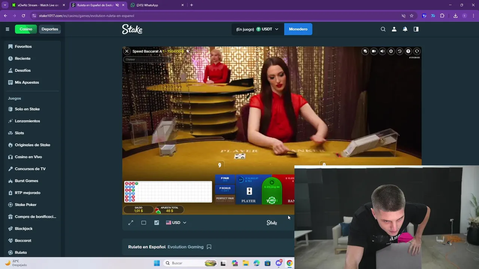Viewport: 479px width, 269px height.
Task: Open the game chat icon
Action: point(365,51)
